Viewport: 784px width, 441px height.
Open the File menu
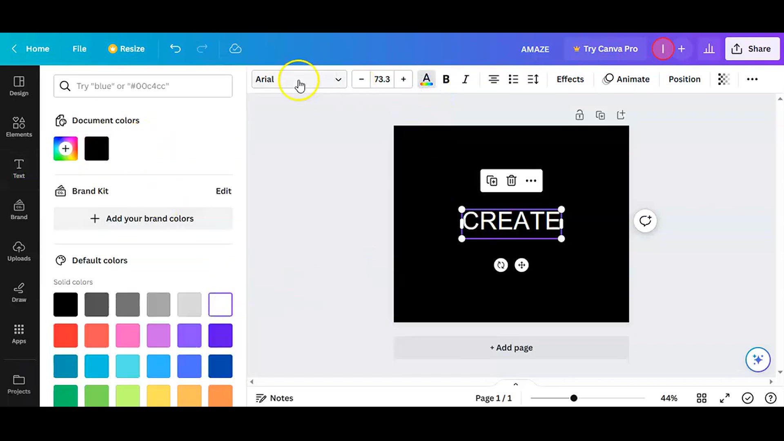pyautogui.click(x=80, y=49)
